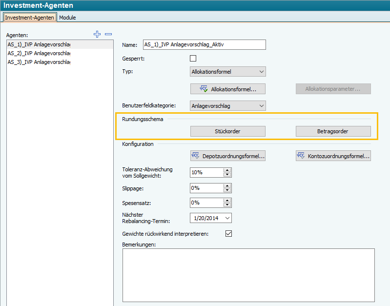Open the Kontozuordnungsformel editor

tap(333, 156)
